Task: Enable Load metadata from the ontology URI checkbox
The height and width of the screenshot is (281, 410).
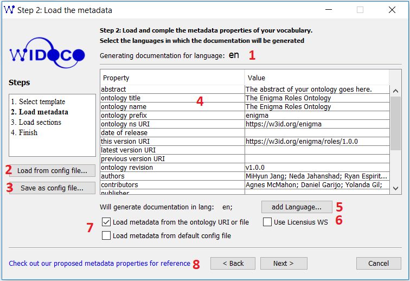Action: click(x=106, y=222)
